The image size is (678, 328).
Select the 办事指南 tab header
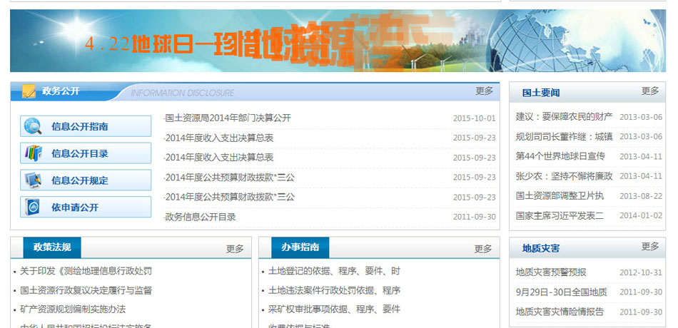tap(300, 248)
